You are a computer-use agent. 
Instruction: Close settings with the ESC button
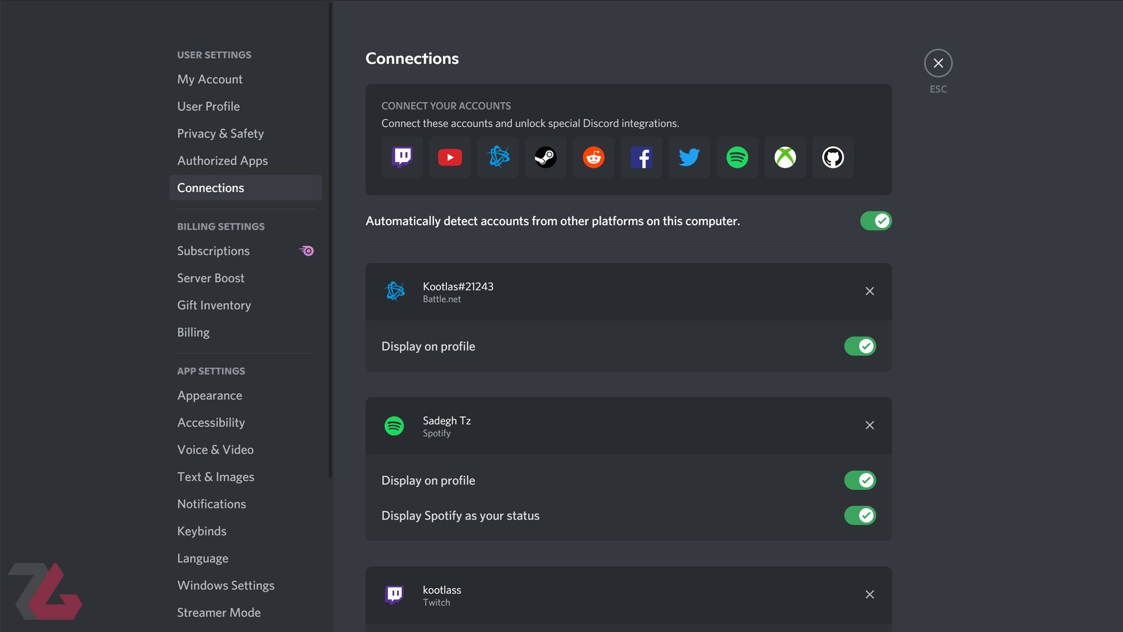click(938, 63)
